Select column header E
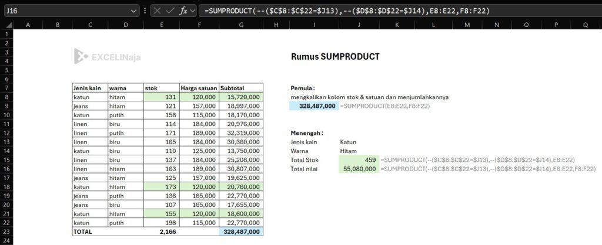Image resolution: width=602 pixels, height=245 pixels. click(161, 25)
